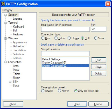Open the Behaviour settings
Viewport: 112px width, 109px height.
click(x=19, y=46)
